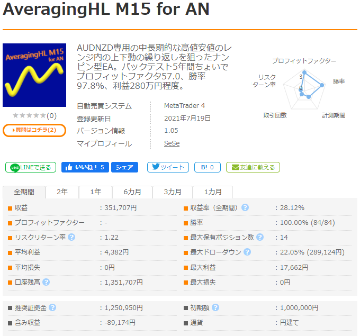
Task: Switch to the 2年 tab
Action: pyautogui.click(x=62, y=192)
